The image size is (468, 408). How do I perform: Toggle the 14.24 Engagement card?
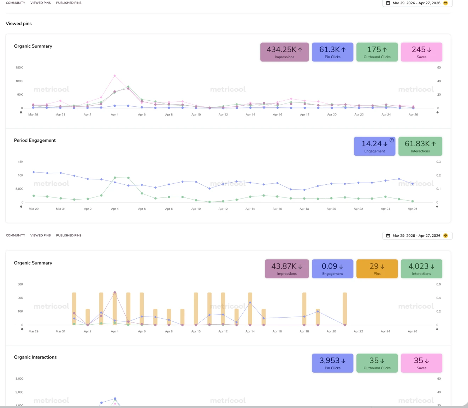pyautogui.click(x=374, y=146)
